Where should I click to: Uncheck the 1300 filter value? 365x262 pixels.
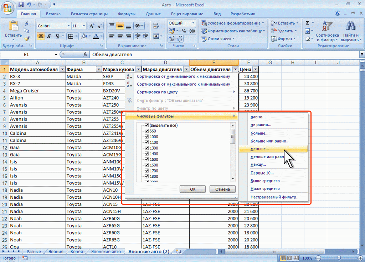(146, 148)
